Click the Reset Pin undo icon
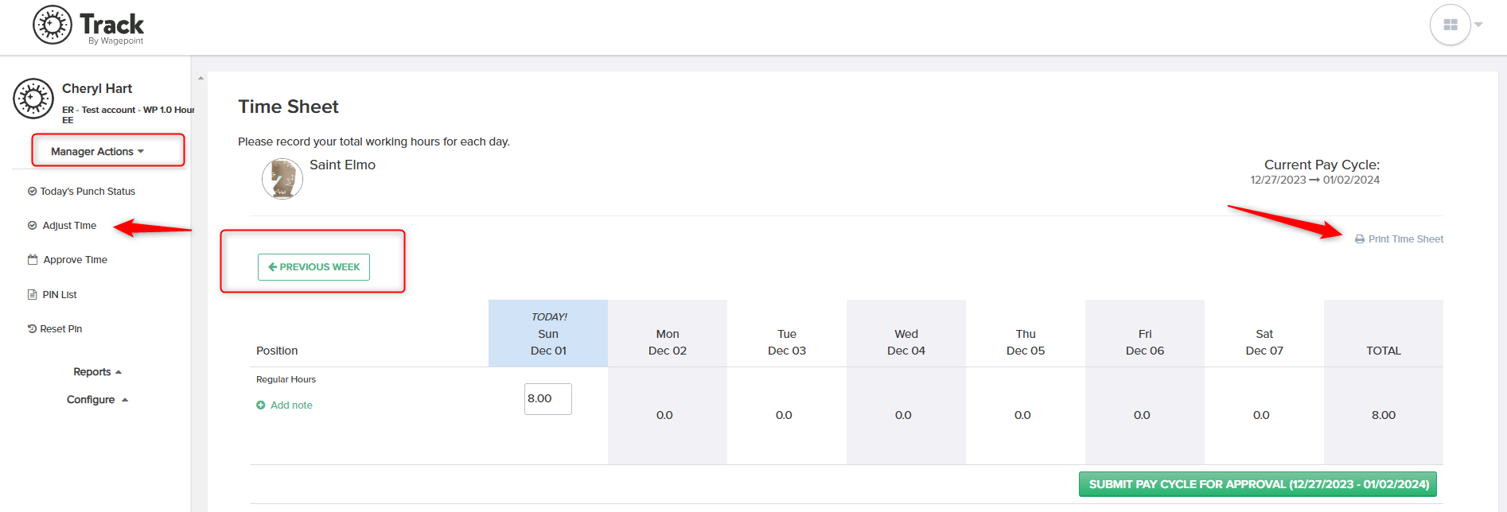Screen dimensions: 1507x512 pos(32,329)
